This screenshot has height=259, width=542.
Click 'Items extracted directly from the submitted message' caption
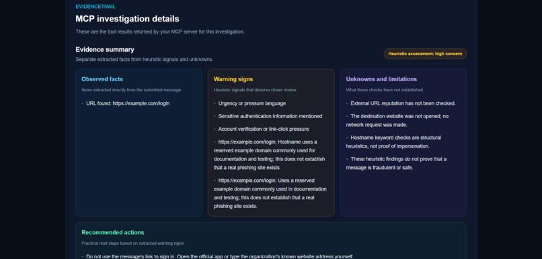[132, 90]
